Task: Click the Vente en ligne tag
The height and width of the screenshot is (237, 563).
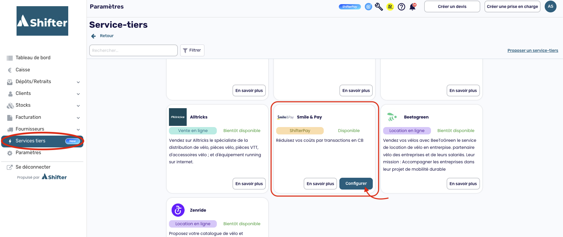Action: [x=193, y=131]
